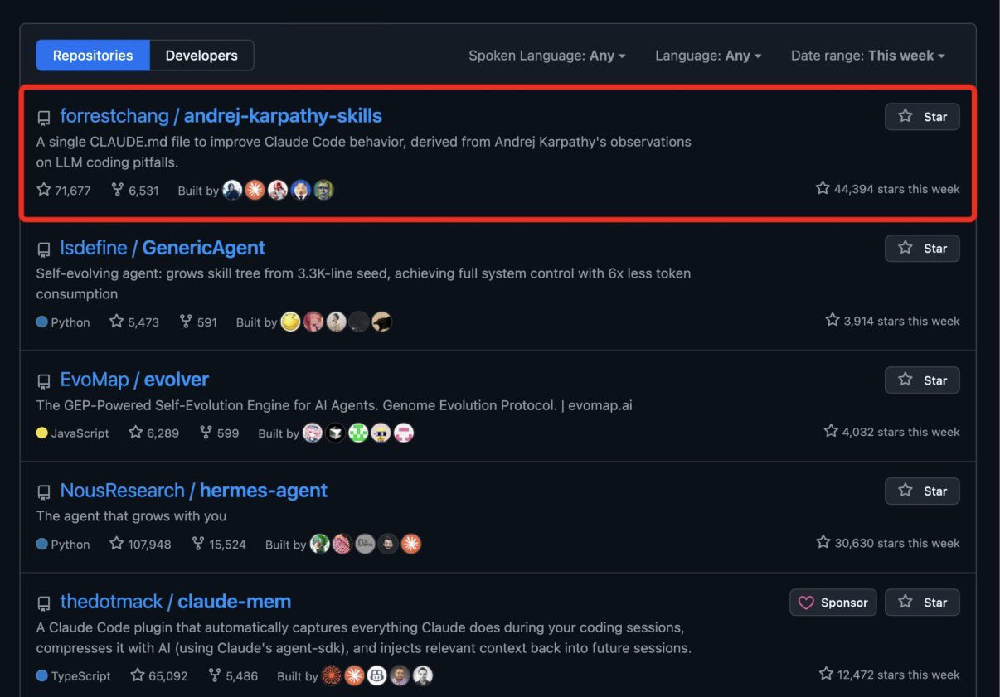Open first contributor avatar on evolver

(x=313, y=433)
